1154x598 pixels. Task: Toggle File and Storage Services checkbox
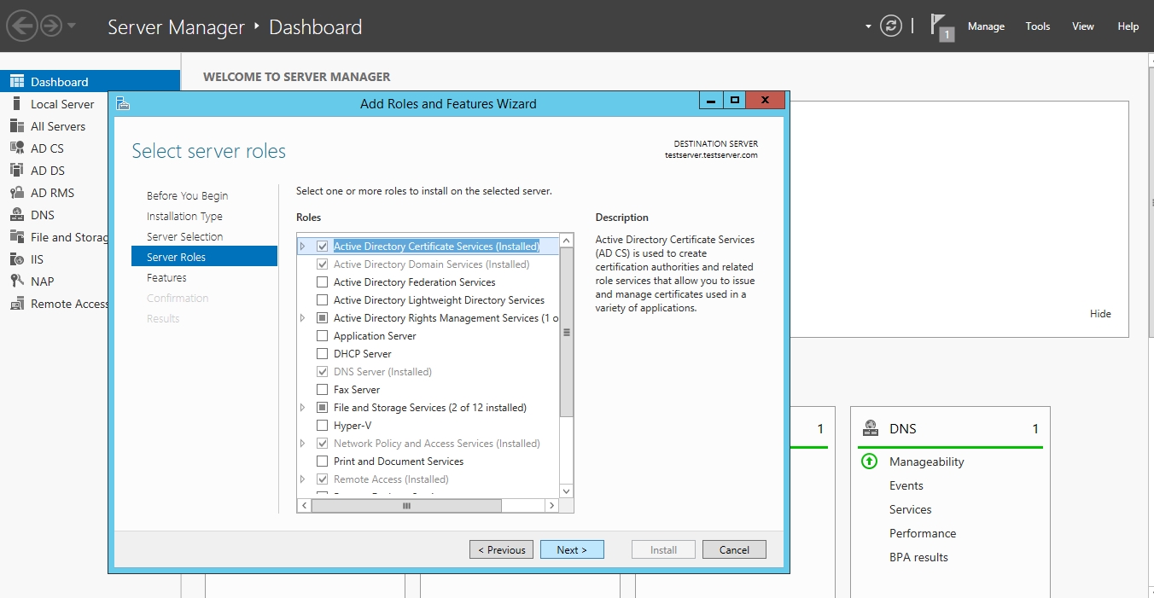[x=322, y=407]
